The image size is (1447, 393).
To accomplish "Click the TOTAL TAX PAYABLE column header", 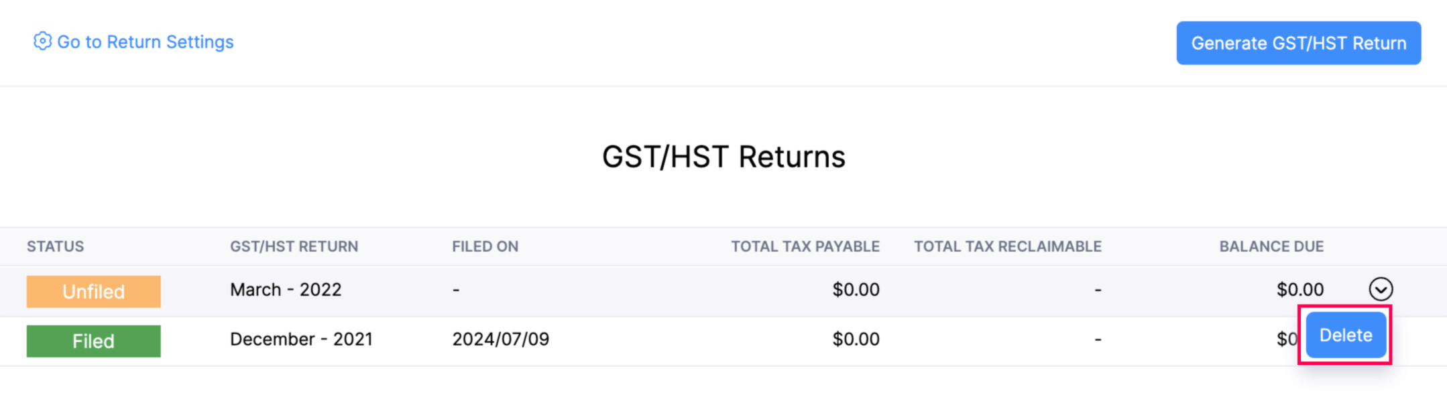I will point(805,246).
